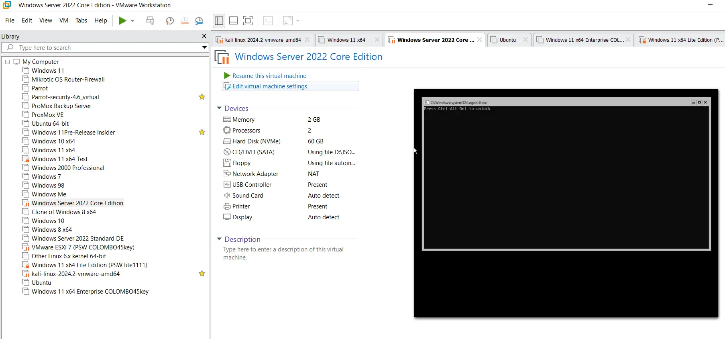Take a snapshot of this virtual machine

(170, 21)
